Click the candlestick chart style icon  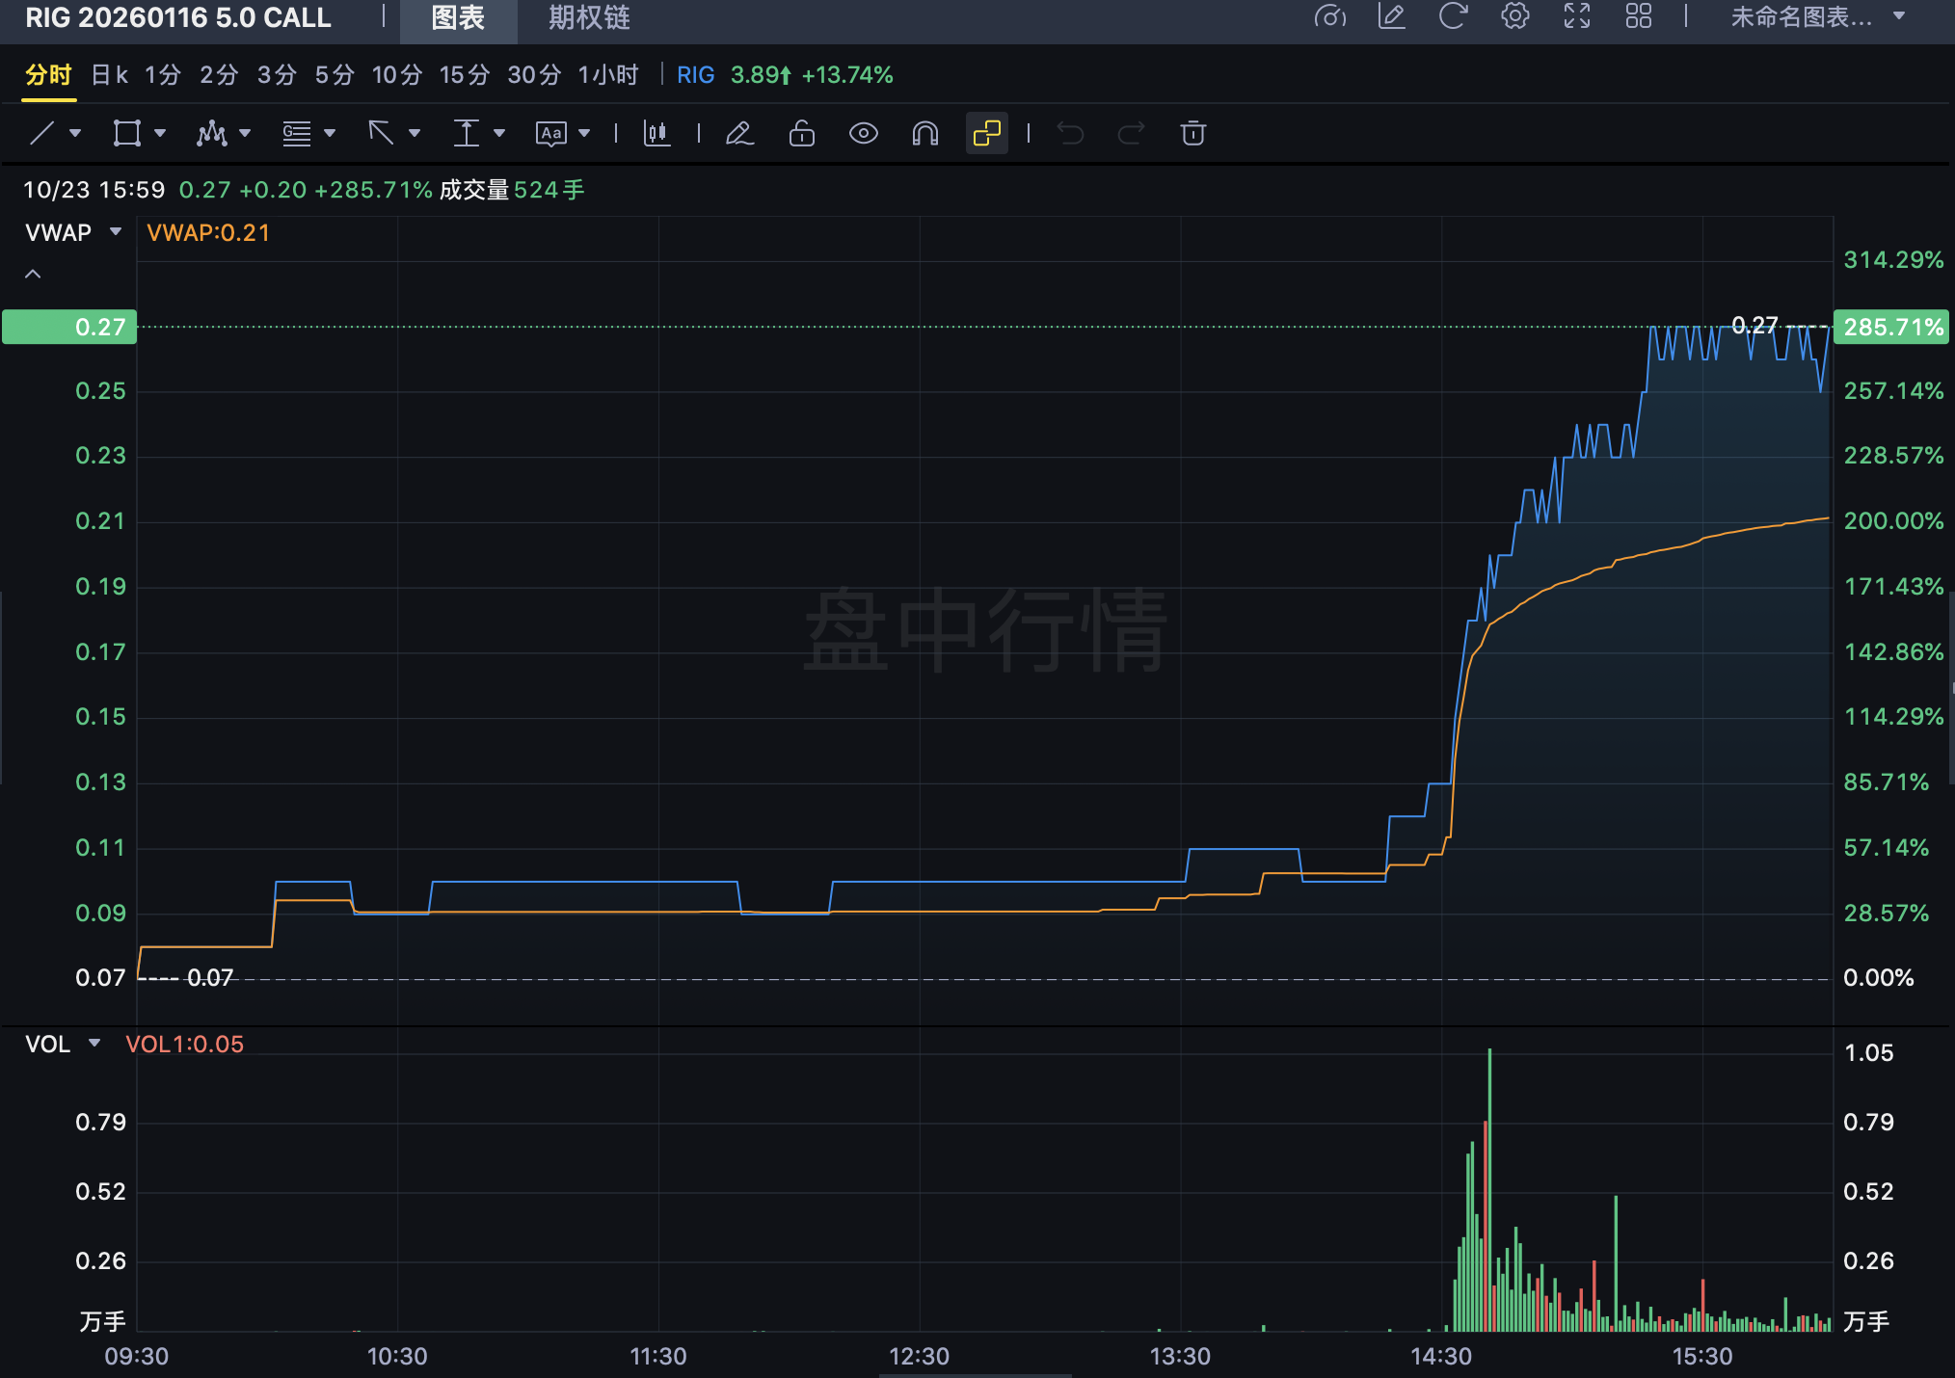656,133
